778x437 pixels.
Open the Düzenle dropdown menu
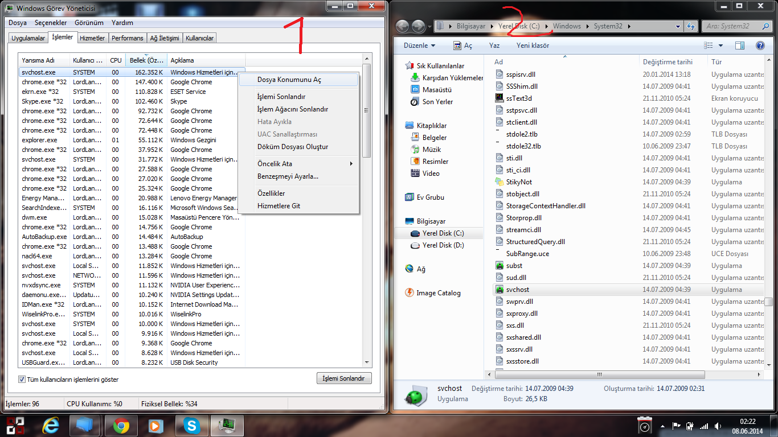[x=419, y=46]
